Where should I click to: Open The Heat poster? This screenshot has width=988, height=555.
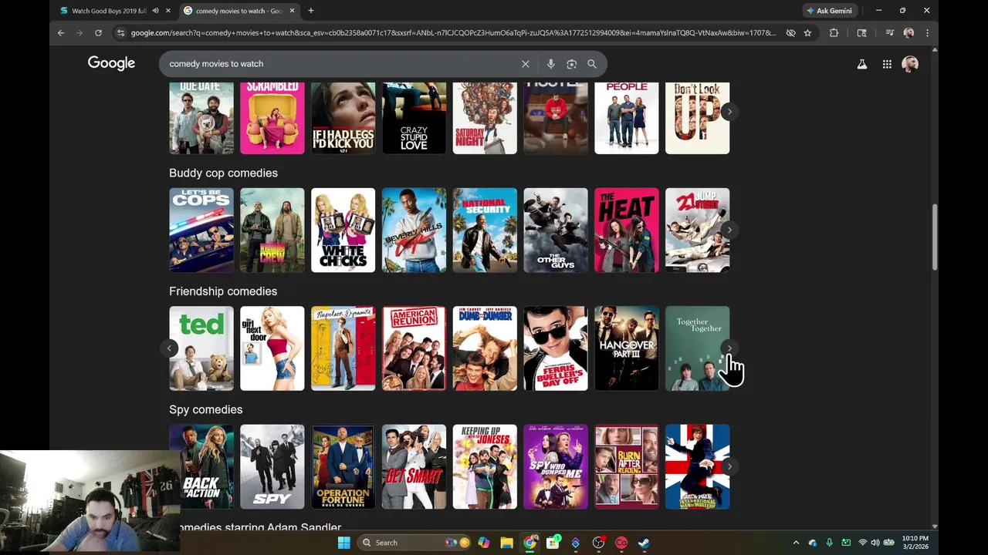click(627, 230)
